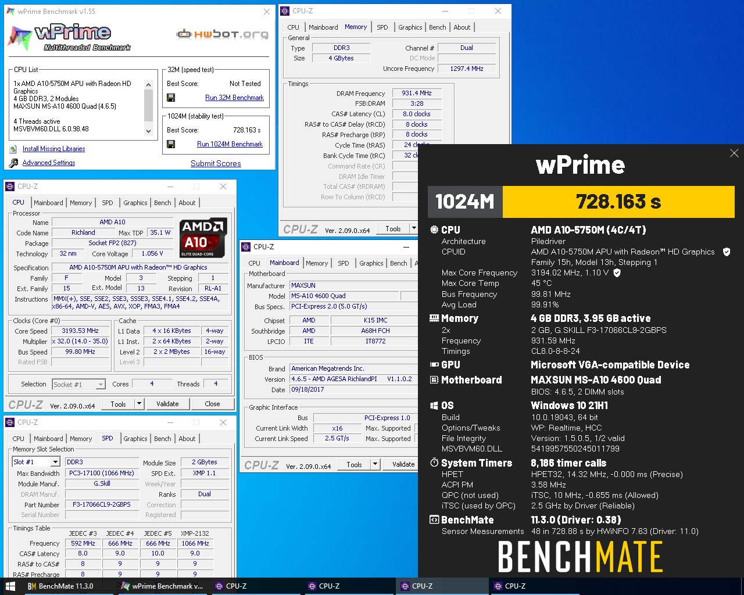The width and height of the screenshot is (744, 595).
Task: Click the Windows OS section icon in BenchMate panel
Action: click(434, 406)
